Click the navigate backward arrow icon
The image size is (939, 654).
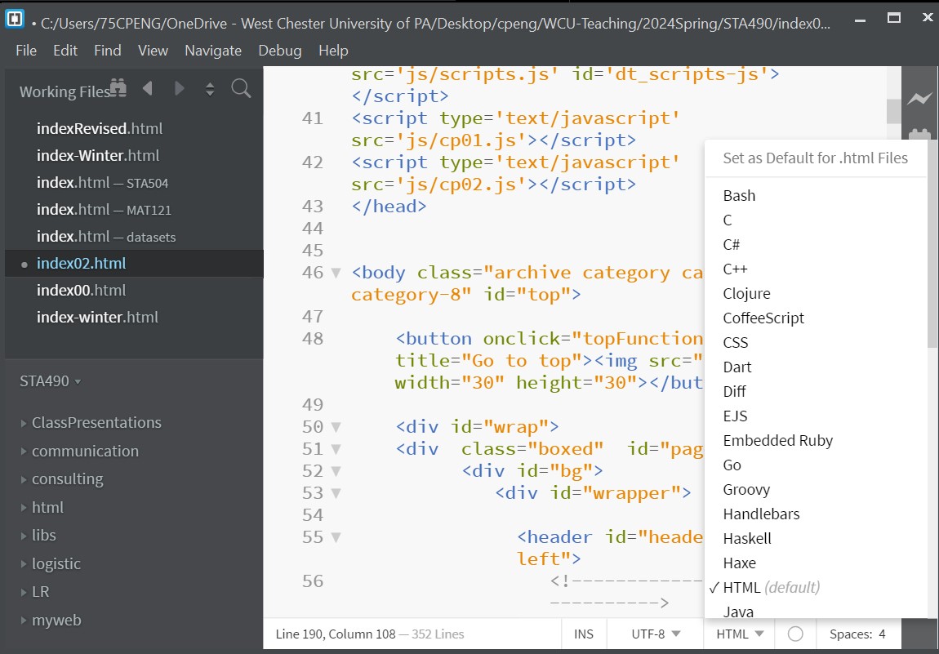147,89
